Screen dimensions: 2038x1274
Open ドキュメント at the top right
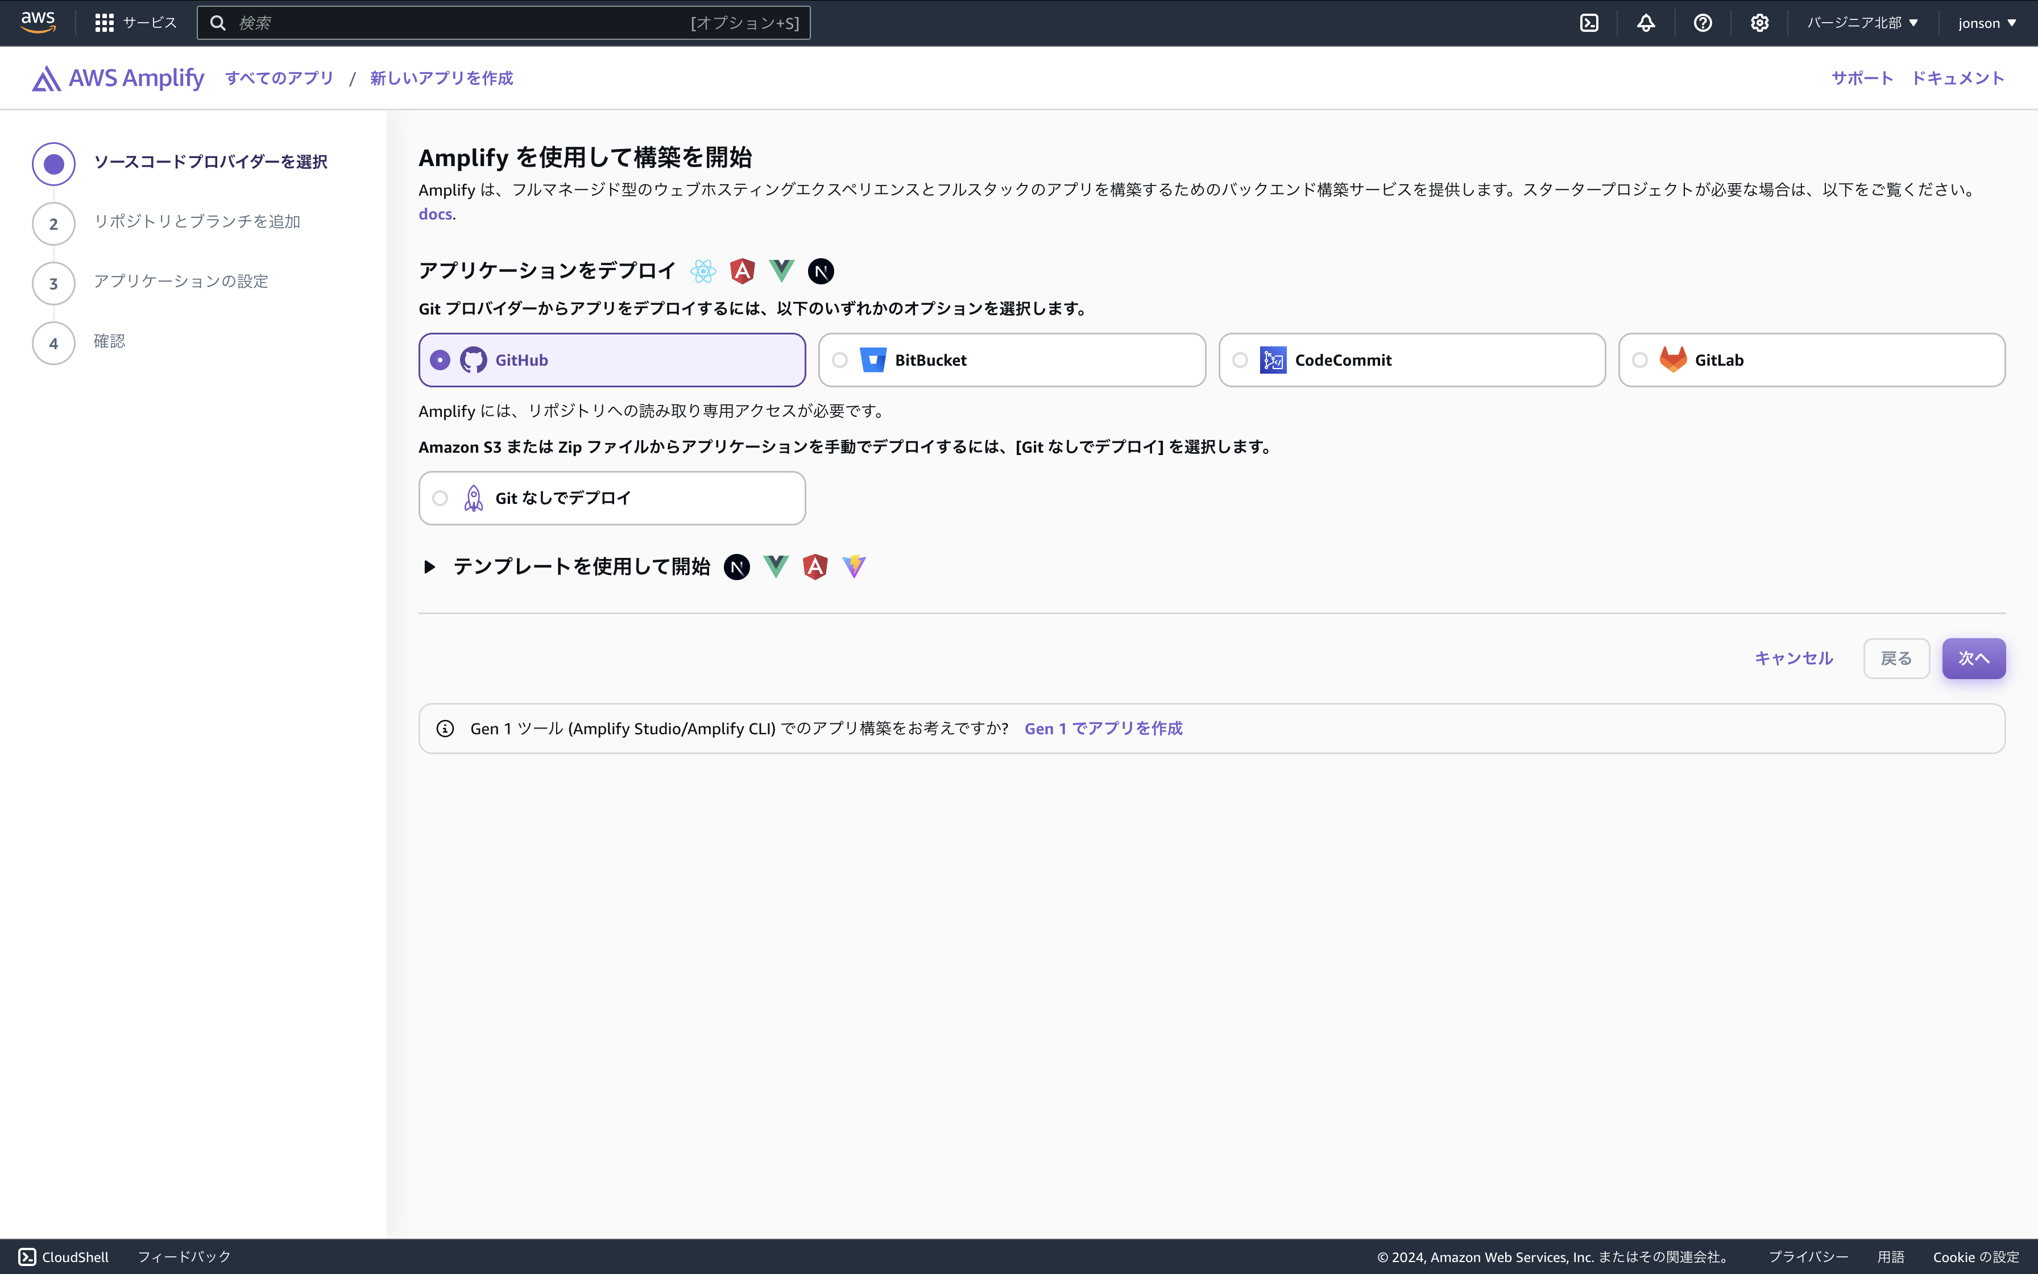coord(1960,77)
